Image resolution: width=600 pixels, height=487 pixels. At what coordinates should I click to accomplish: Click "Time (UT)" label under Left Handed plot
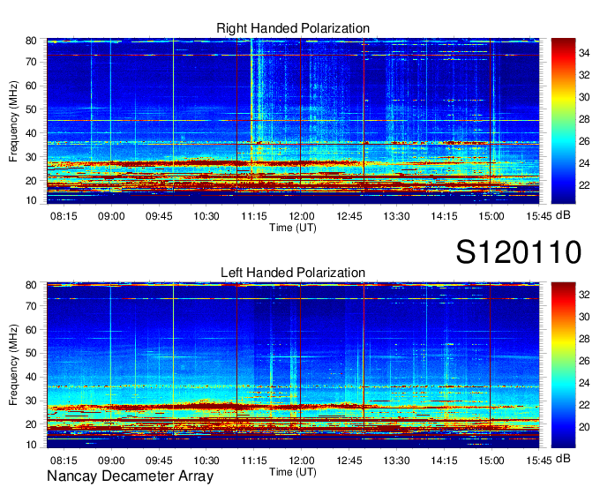[x=293, y=472]
